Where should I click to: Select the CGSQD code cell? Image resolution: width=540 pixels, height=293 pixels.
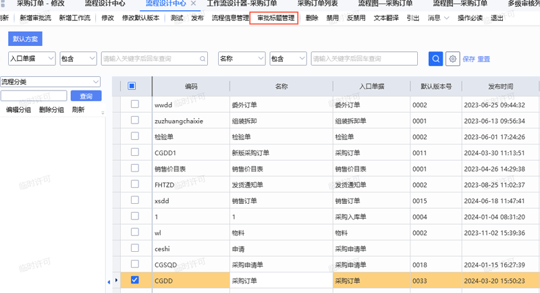coord(191,265)
